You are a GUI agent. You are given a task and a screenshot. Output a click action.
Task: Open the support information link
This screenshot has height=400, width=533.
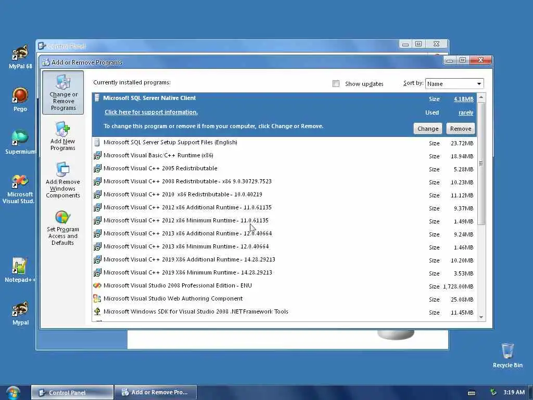[151, 112]
